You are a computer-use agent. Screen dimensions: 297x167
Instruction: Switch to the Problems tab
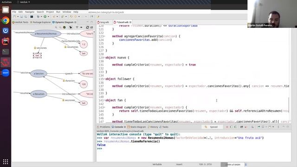103,127
